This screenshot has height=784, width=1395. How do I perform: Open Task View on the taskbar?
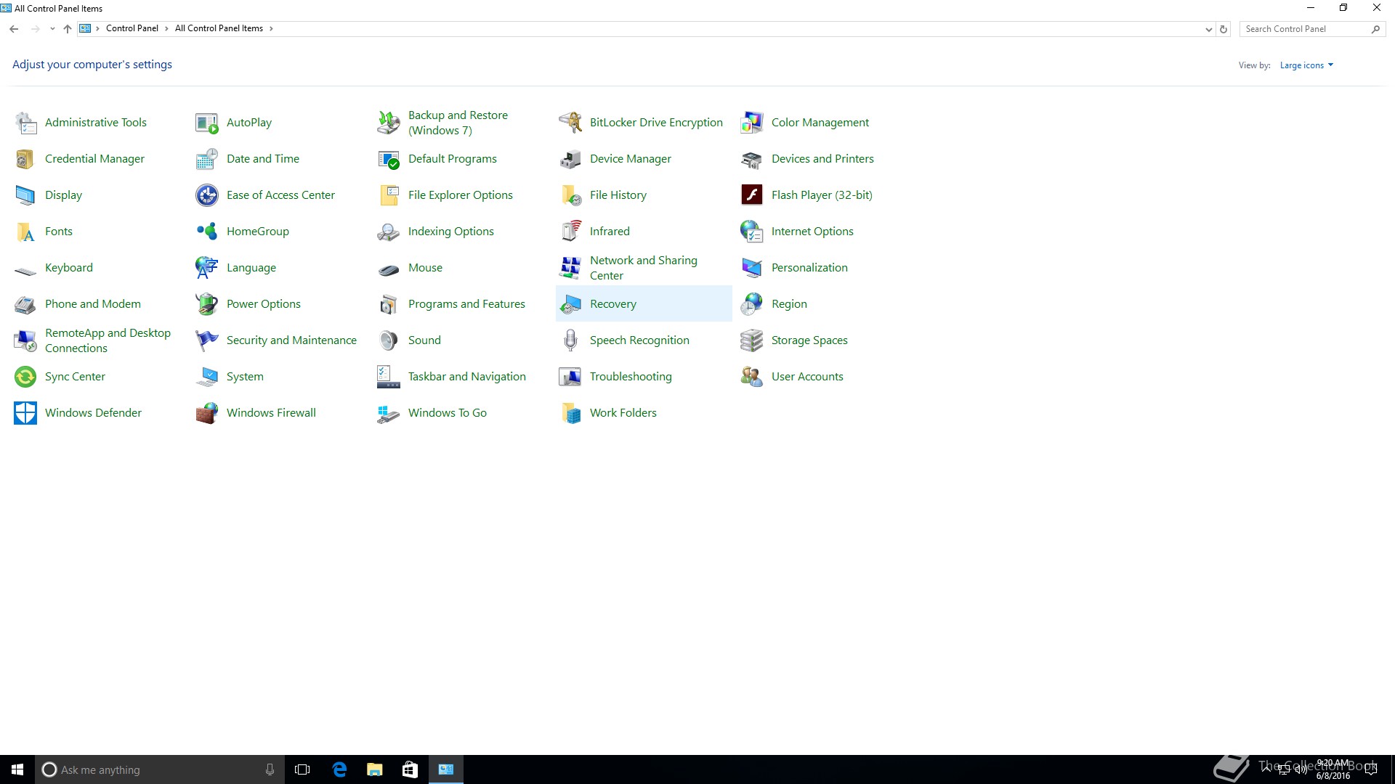pyautogui.click(x=302, y=769)
